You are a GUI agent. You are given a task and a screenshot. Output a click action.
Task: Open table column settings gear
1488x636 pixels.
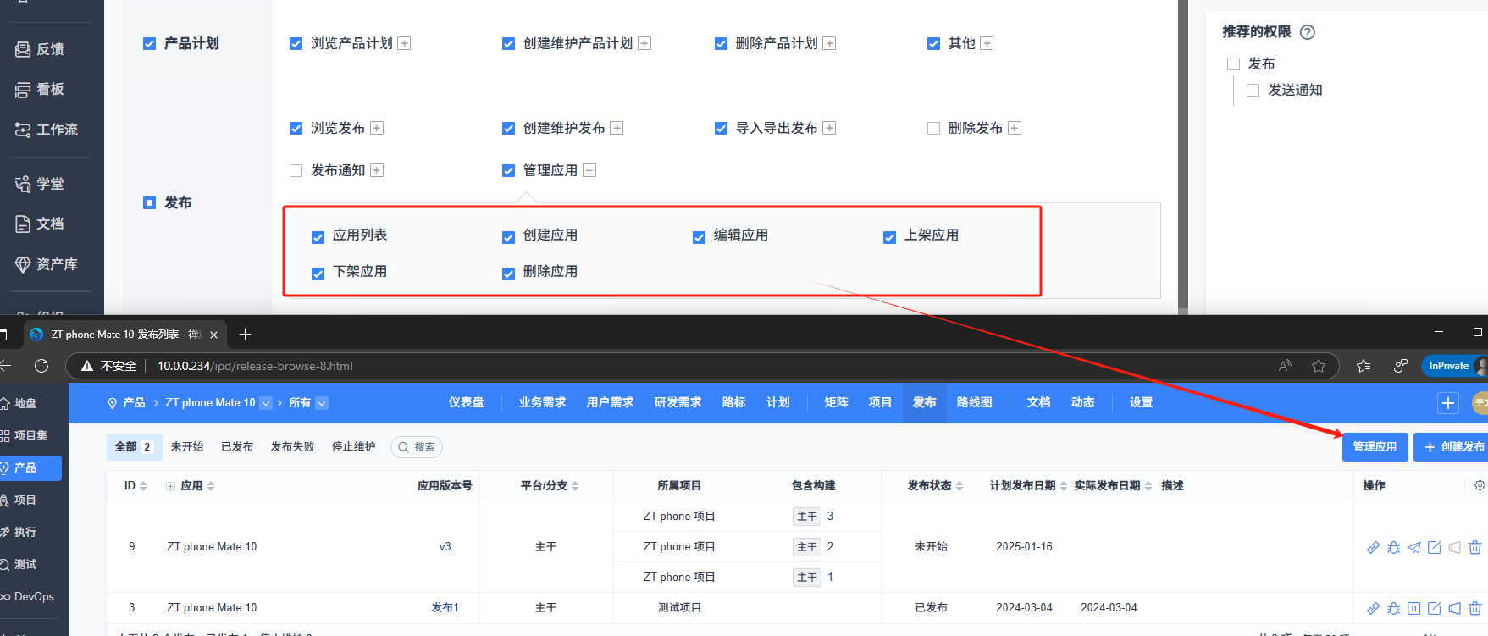(1480, 485)
